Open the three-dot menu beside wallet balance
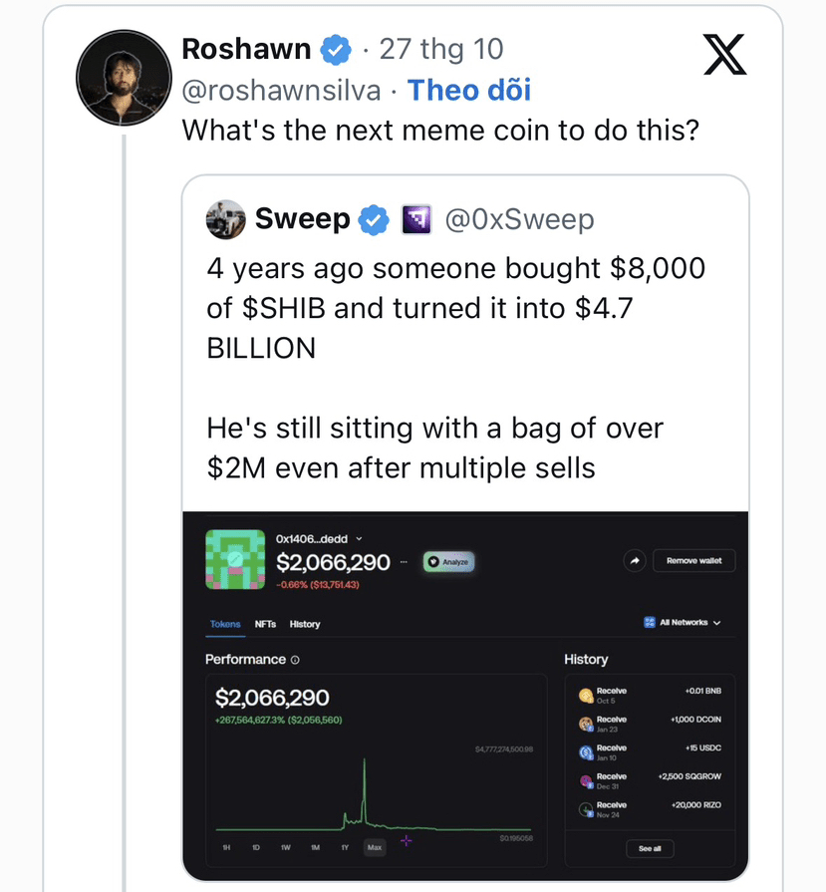This screenshot has height=892, width=826. tap(404, 562)
